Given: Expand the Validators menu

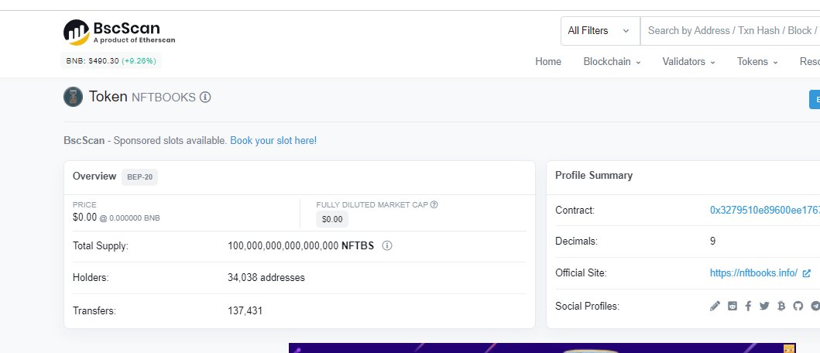Looking at the screenshot, I should click(x=688, y=62).
